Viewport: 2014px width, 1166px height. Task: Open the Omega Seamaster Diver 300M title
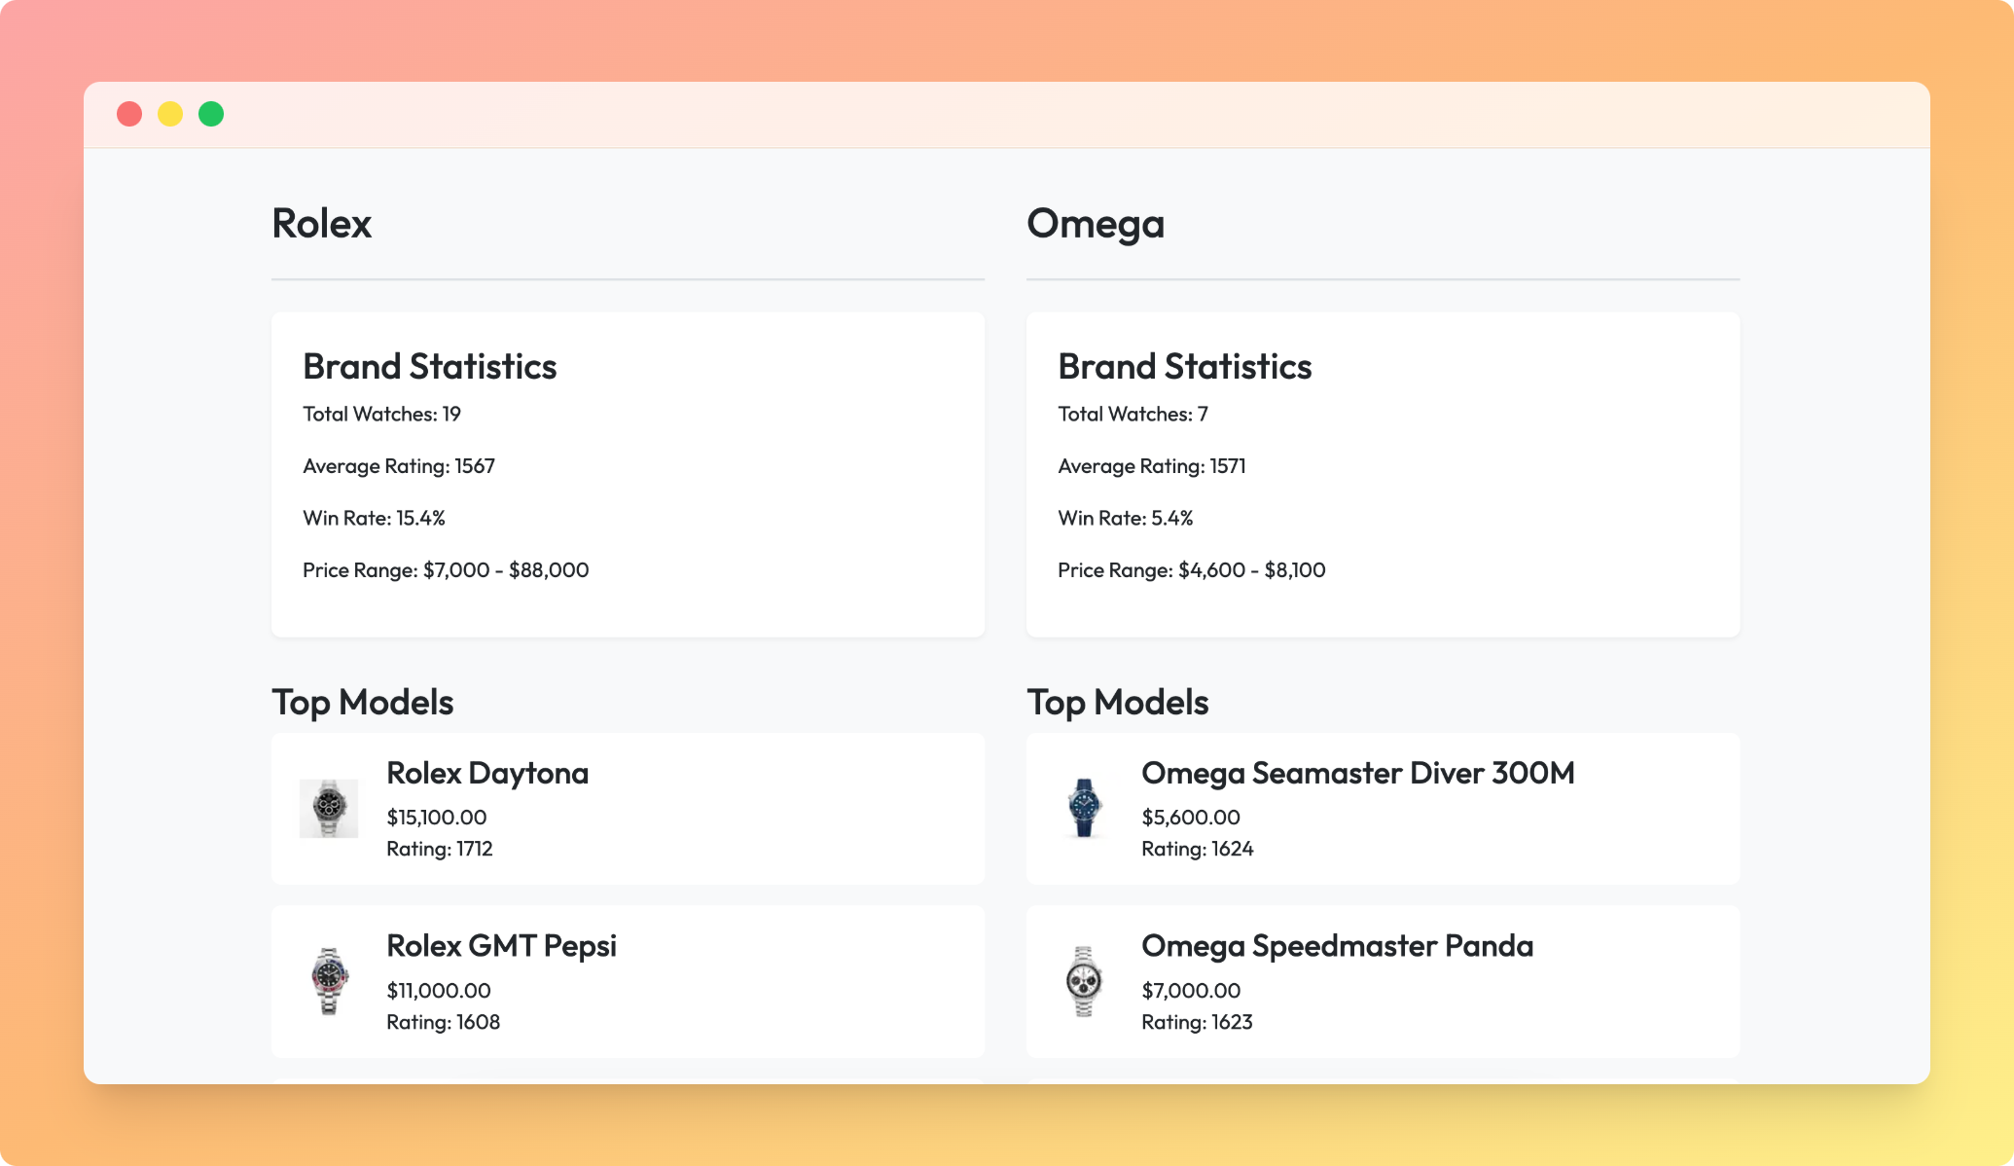click(1358, 773)
